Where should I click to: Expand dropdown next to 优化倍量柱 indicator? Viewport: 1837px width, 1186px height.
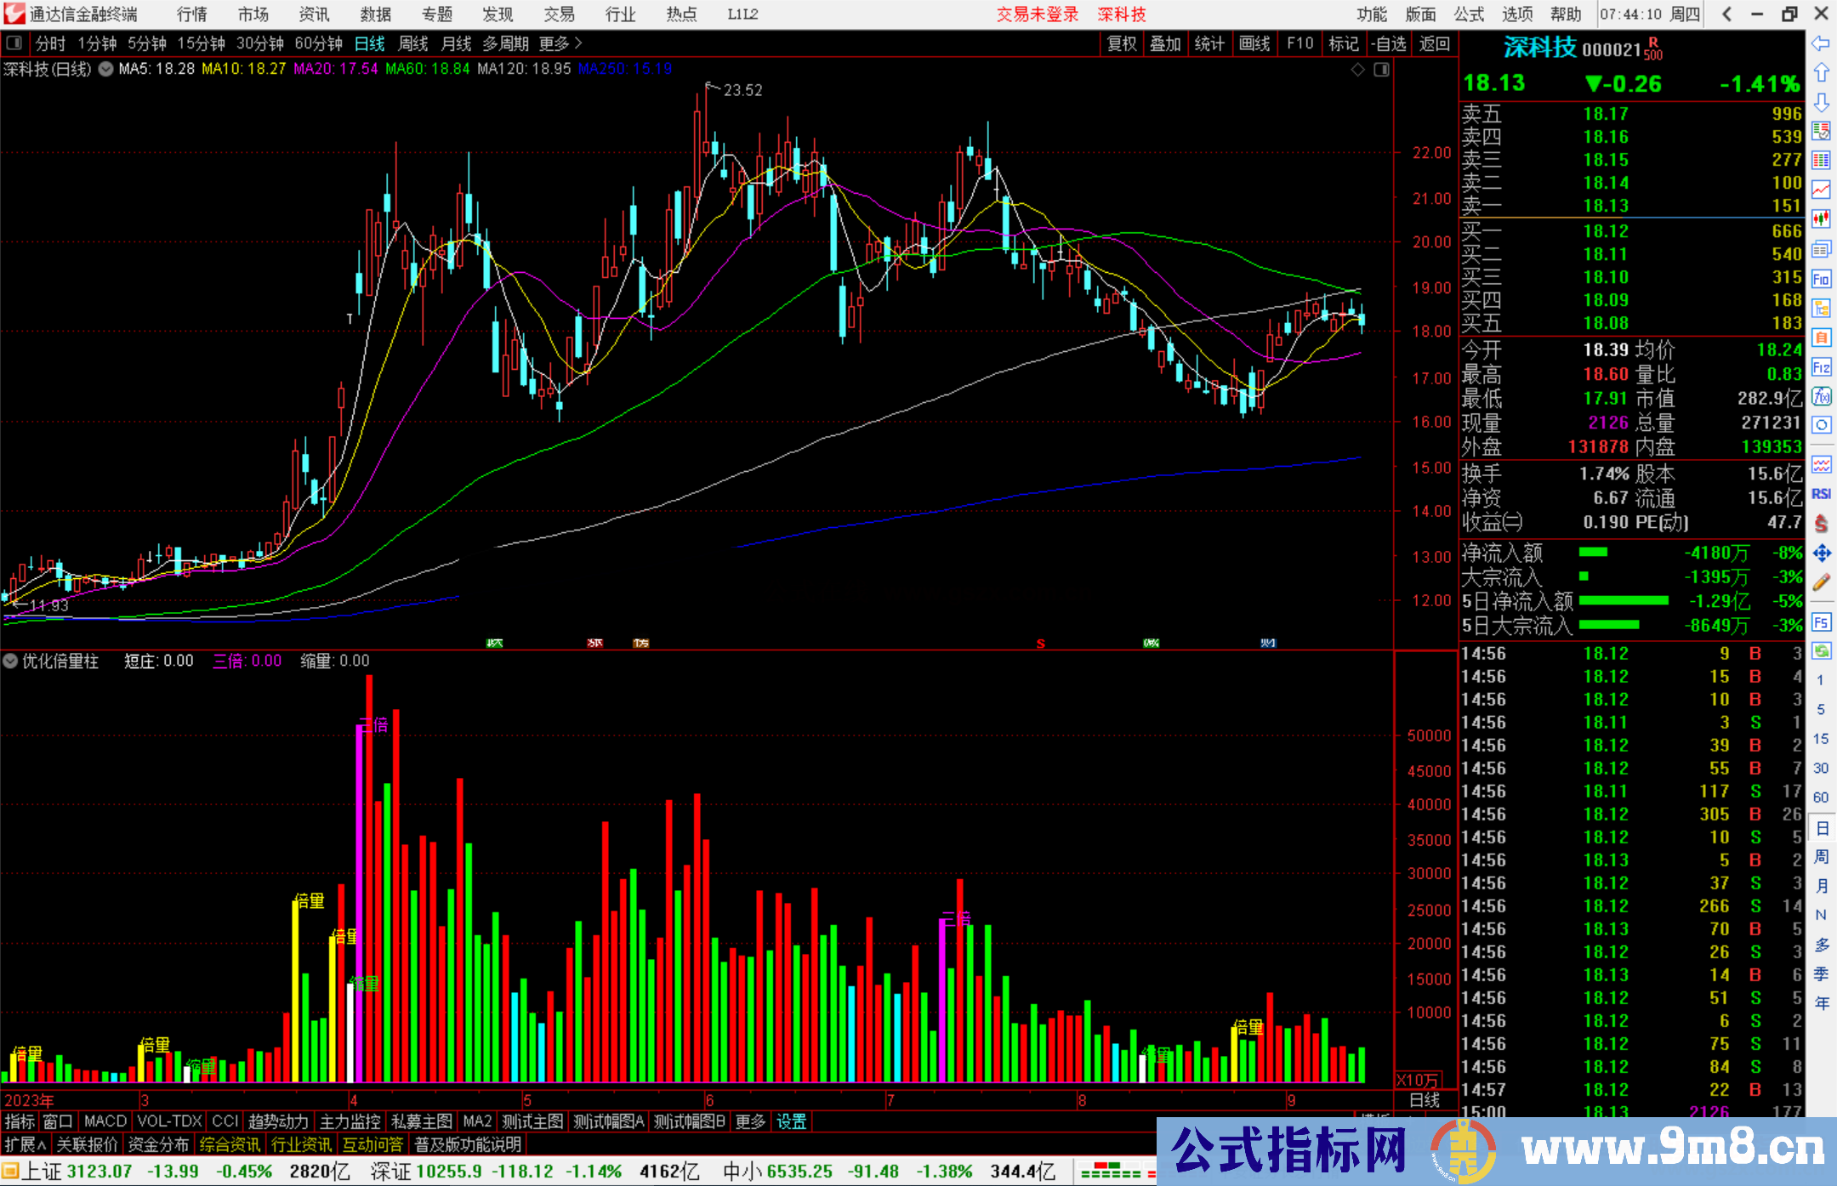10,661
